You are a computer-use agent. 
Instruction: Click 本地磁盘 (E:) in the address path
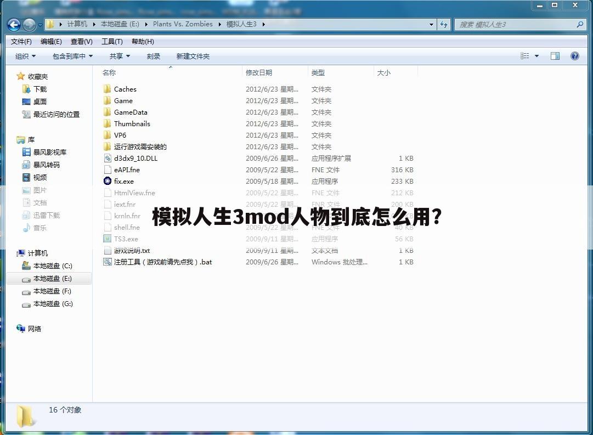coord(120,24)
